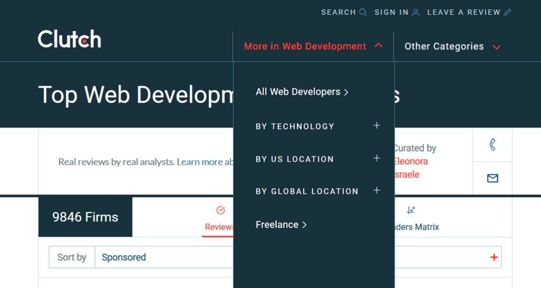The image size is (541, 288).
Task: Open the All Web Developers link
Action: point(302,92)
